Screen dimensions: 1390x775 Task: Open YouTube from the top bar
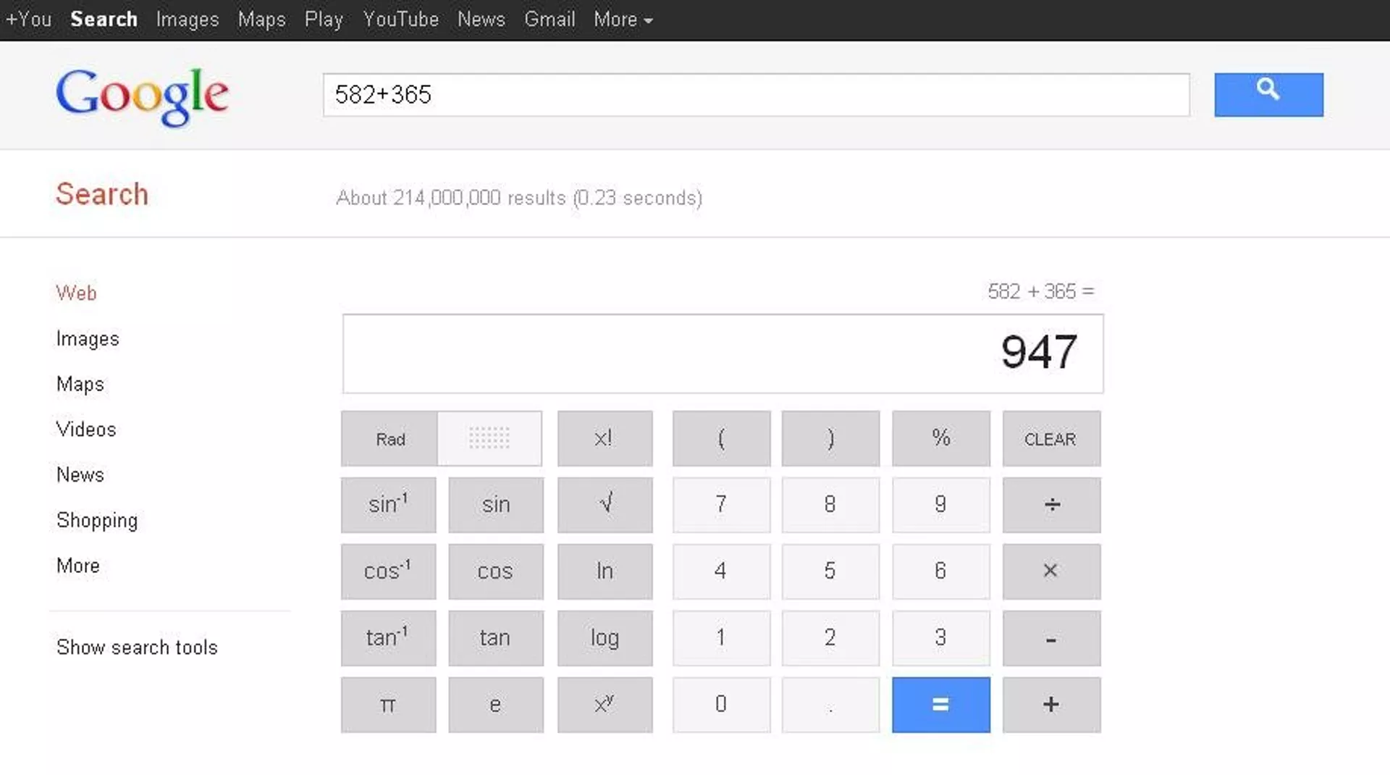pyautogui.click(x=400, y=20)
